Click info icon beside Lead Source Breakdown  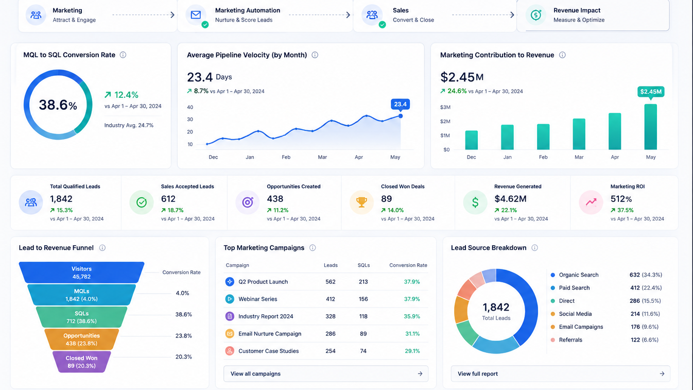[534, 248]
